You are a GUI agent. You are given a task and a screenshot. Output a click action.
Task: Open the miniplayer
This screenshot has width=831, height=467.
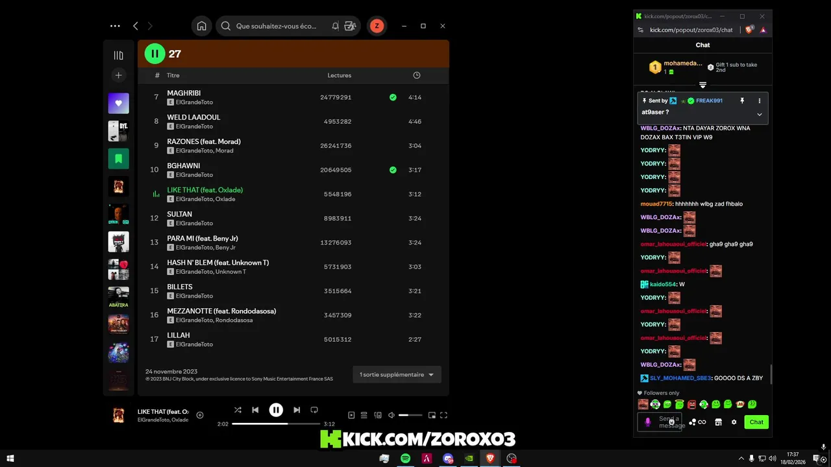[431, 415]
